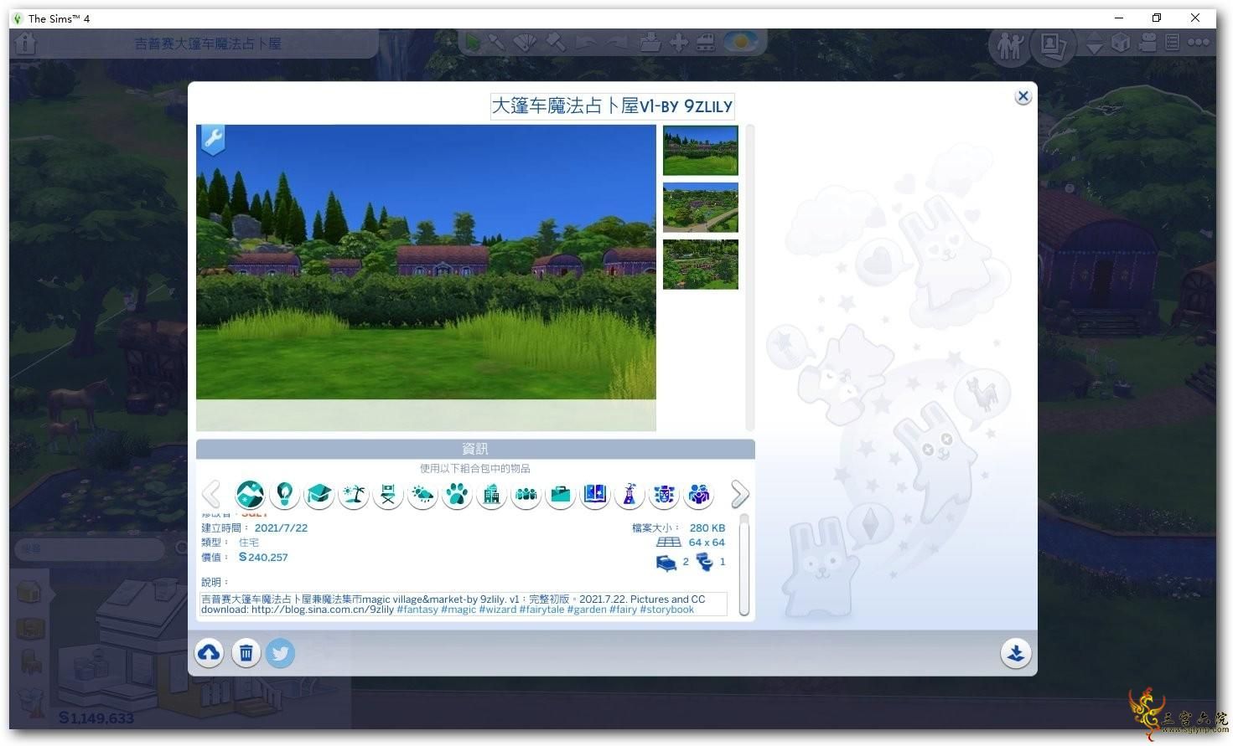Click the lot type 住宅 value
Image resolution: width=1233 pixels, height=746 pixels.
pyautogui.click(x=249, y=543)
